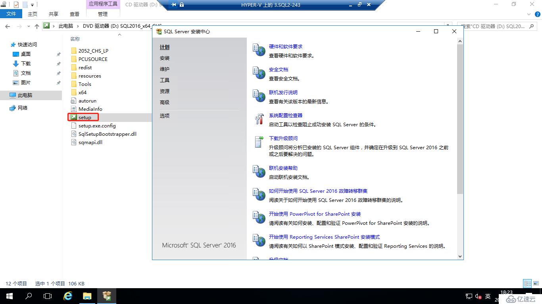Open Internet Explorer from the taskbar
This screenshot has width=542, height=304.
pyautogui.click(x=68, y=296)
